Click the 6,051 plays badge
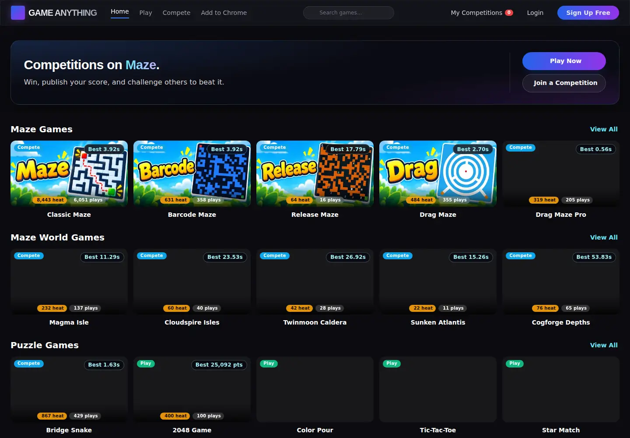Screen dimensions: 630x438 [88, 200]
